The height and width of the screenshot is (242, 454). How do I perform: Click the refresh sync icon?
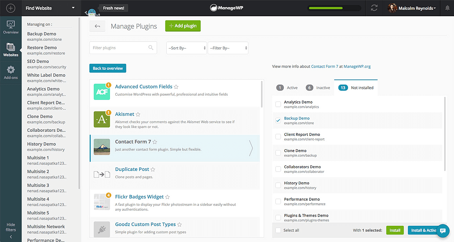374,8
